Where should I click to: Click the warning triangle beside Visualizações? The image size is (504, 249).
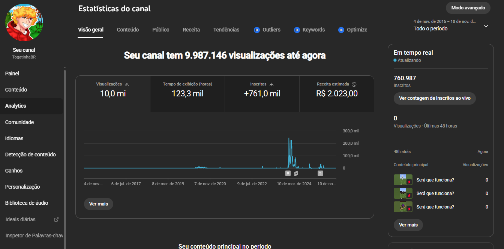pyautogui.click(x=127, y=84)
